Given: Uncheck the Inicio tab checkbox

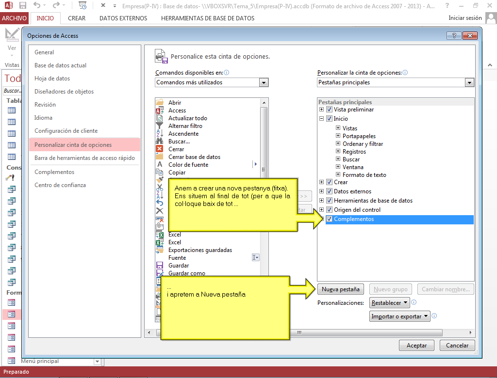Looking at the screenshot, I should click(330, 119).
